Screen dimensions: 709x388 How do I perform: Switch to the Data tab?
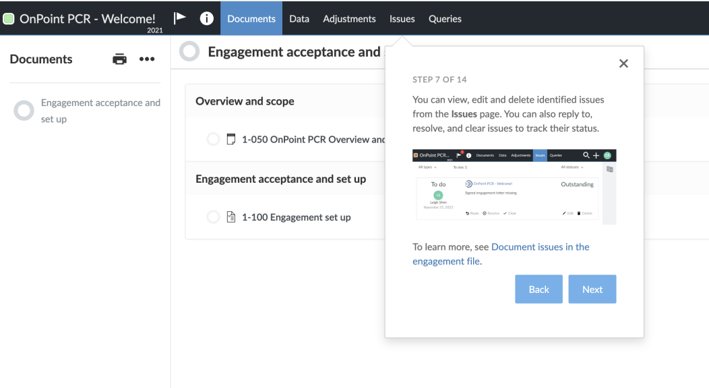tap(299, 19)
